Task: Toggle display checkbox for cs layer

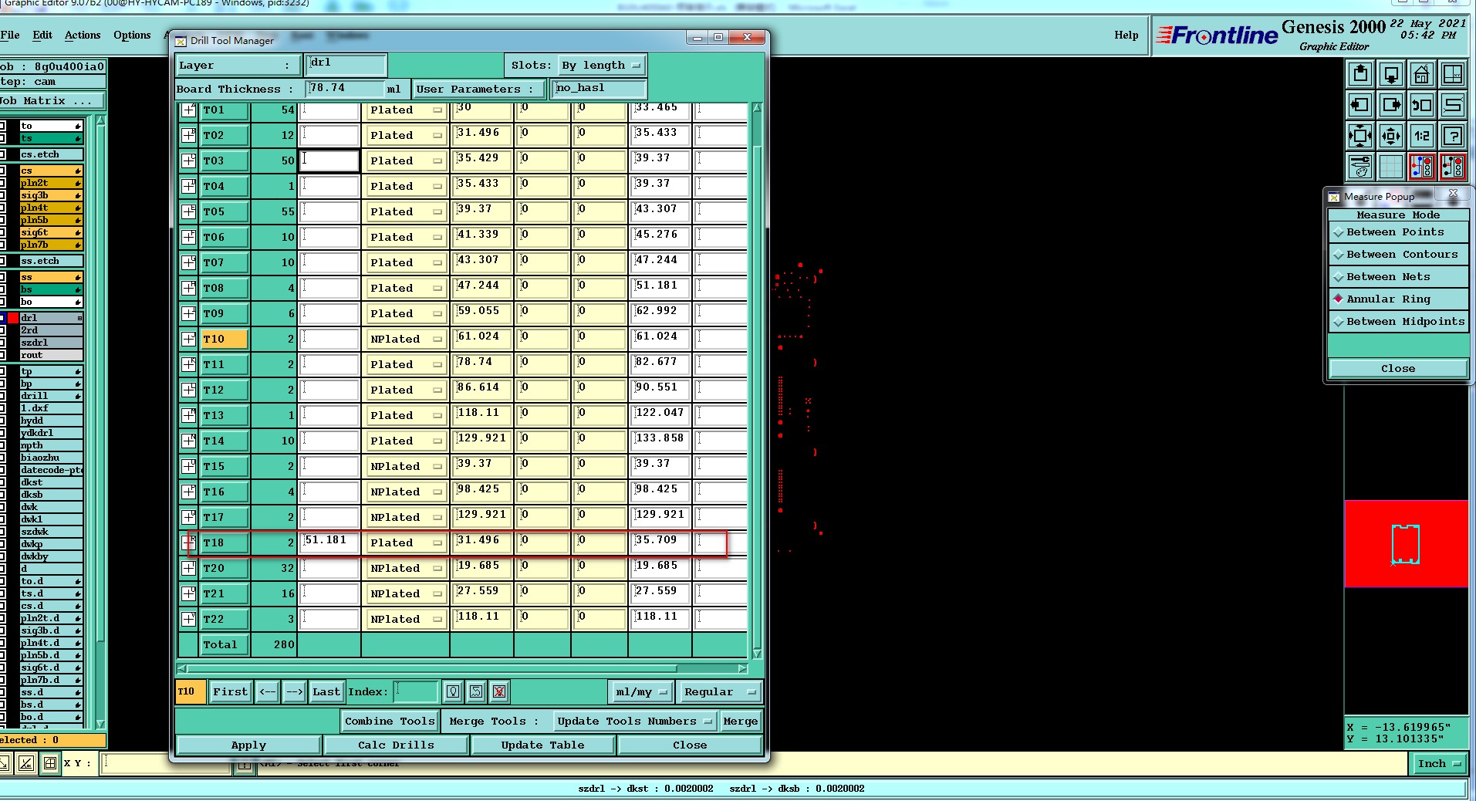Action: coord(2,171)
